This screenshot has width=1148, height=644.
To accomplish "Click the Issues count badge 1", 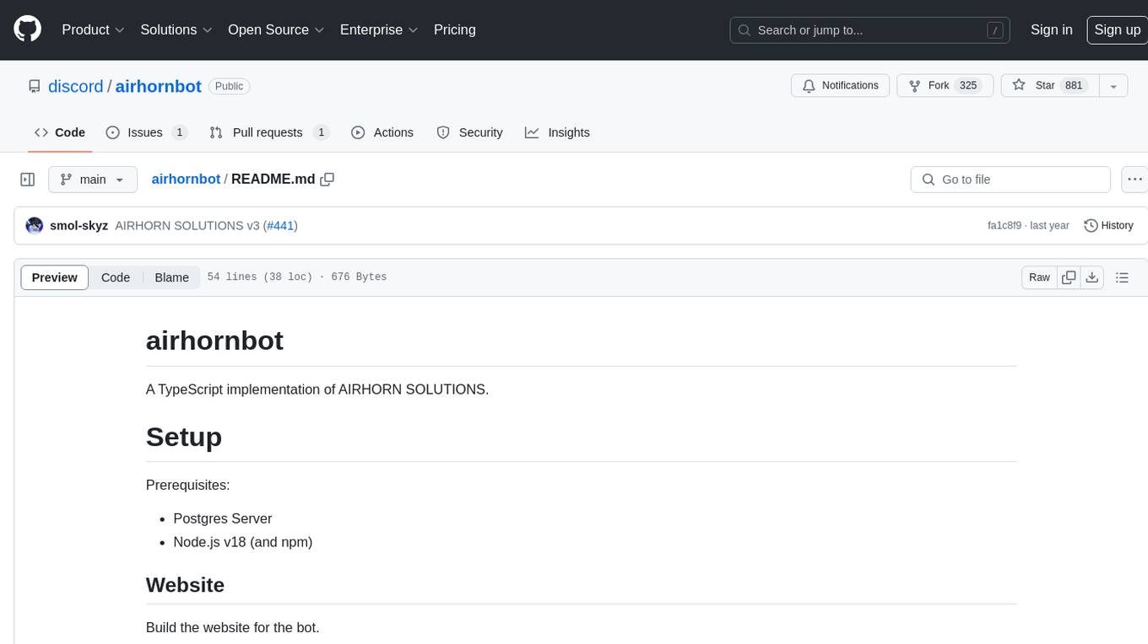I will 180,132.
